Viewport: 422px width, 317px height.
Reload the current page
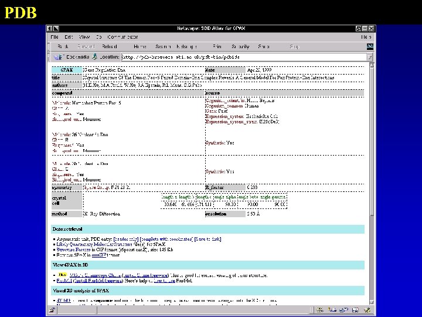coord(109,46)
